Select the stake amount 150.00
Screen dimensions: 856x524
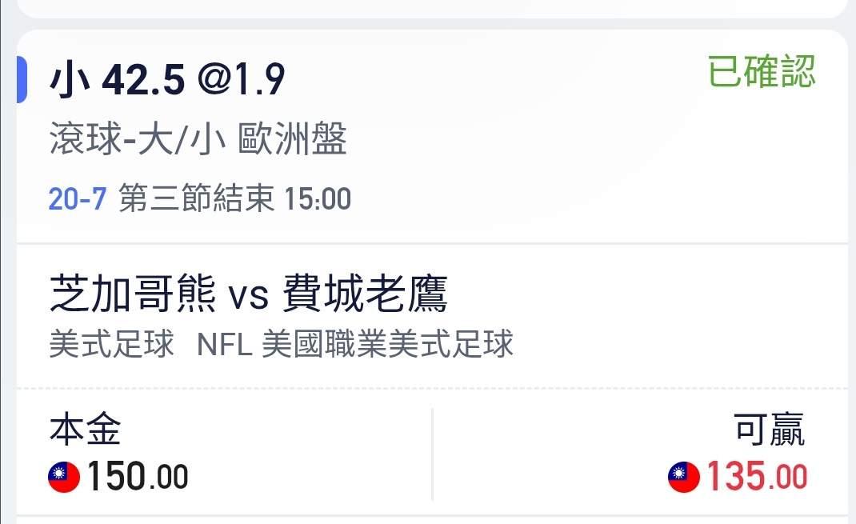point(138,477)
